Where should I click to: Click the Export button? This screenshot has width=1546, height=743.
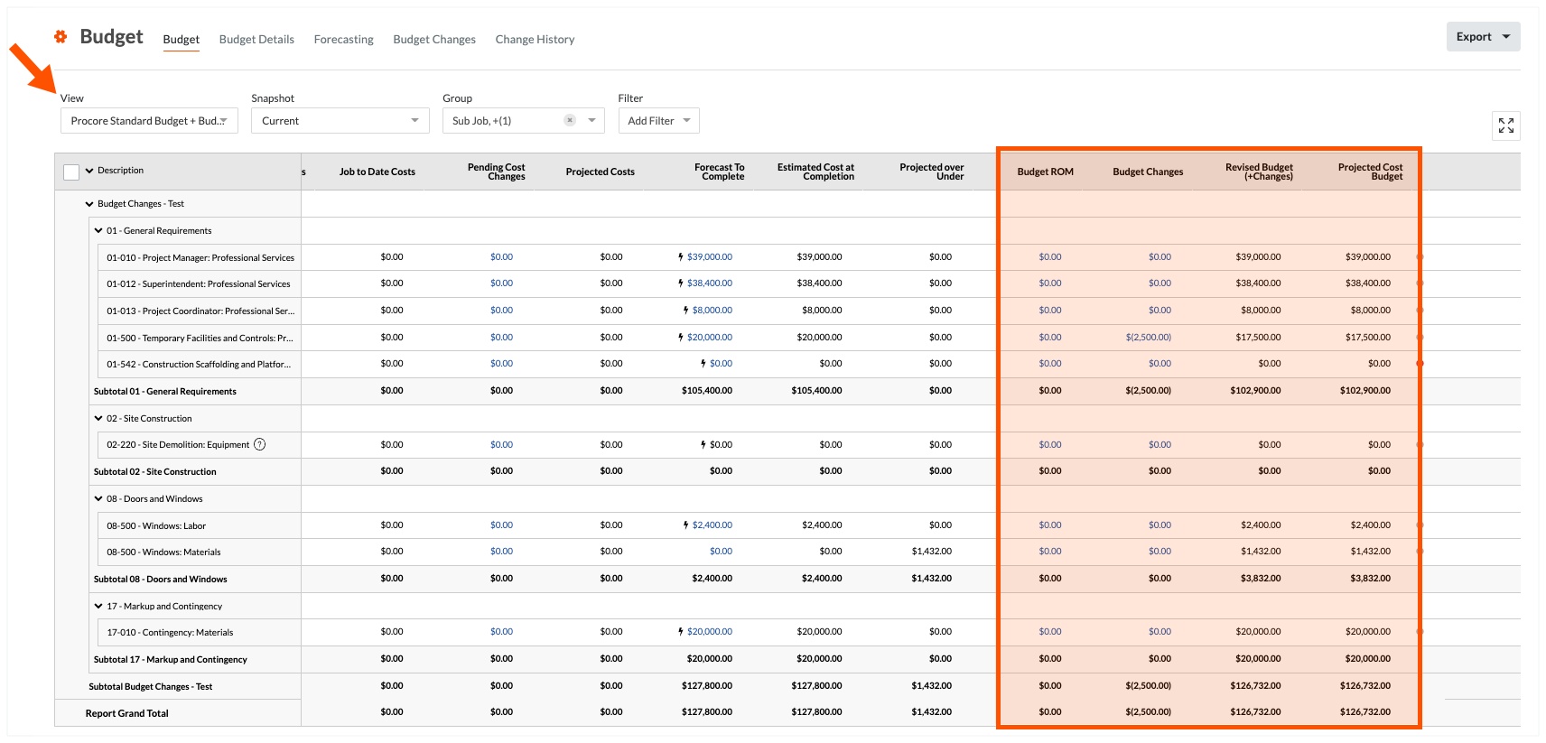tap(1482, 37)
